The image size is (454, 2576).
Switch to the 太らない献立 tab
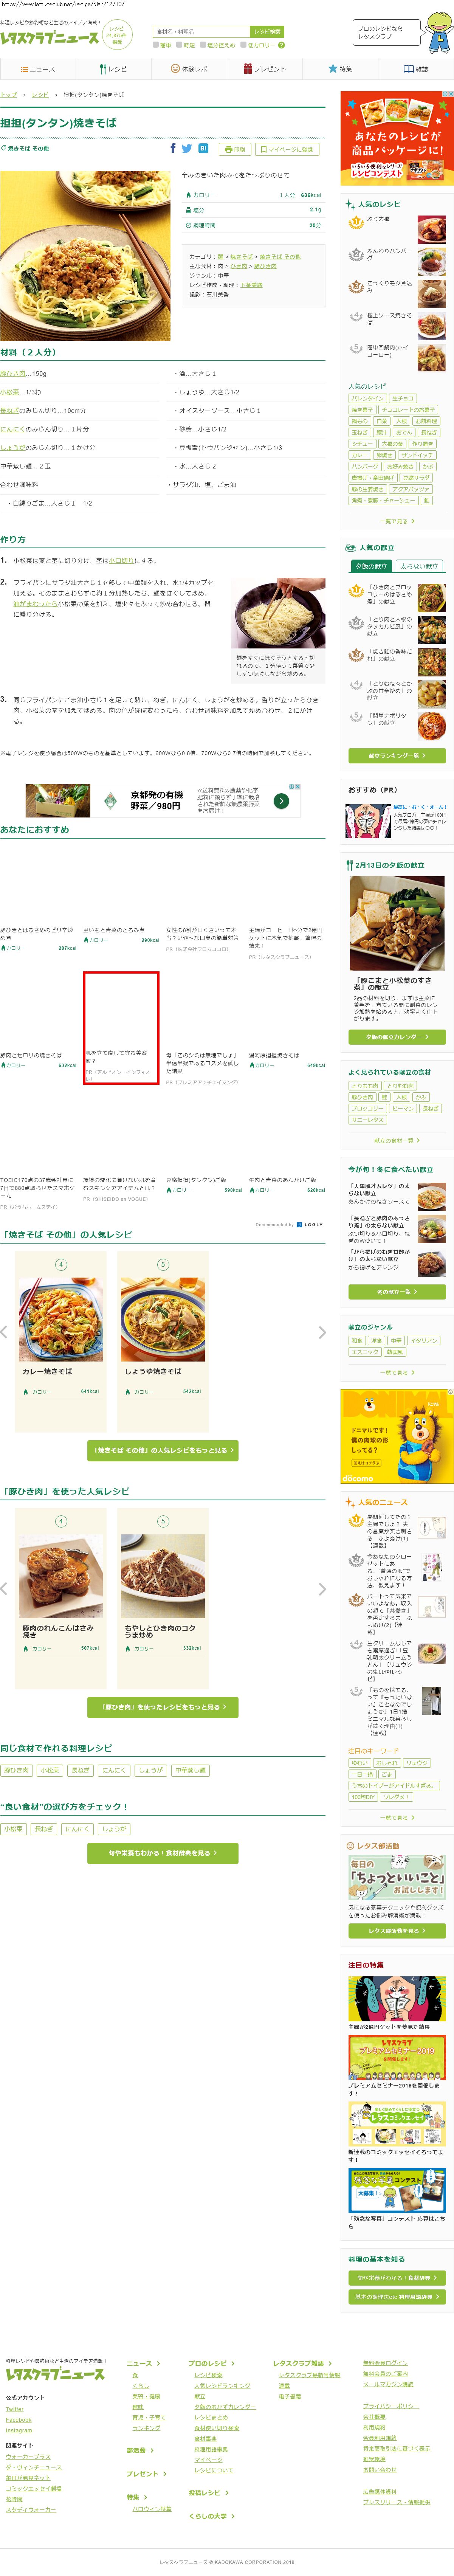coord(419,566)
